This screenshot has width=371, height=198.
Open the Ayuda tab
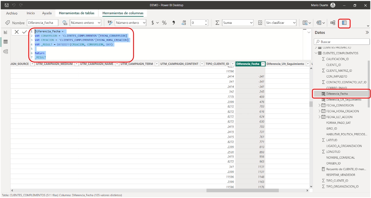click(x=47, y=13)
